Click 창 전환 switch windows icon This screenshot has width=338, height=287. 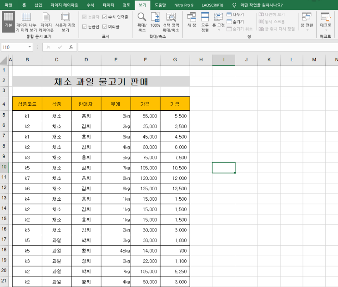click(307, 17)
